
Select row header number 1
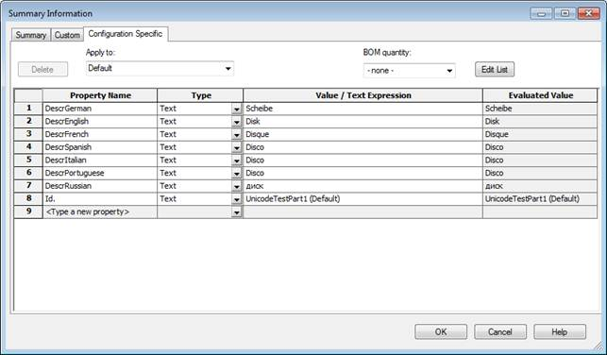click(28, 109)
